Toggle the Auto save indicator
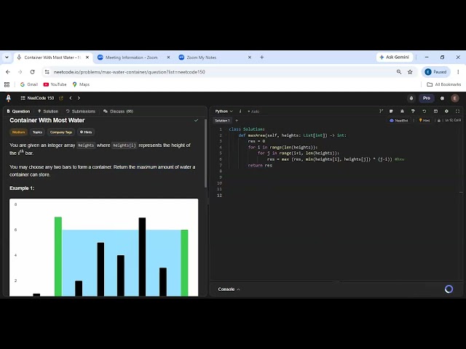Viewport: 466px width, 349px height. (x=253, y=111)
